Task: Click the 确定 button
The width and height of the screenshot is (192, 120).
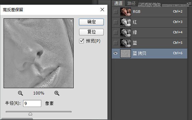Action: pos(91,22)
